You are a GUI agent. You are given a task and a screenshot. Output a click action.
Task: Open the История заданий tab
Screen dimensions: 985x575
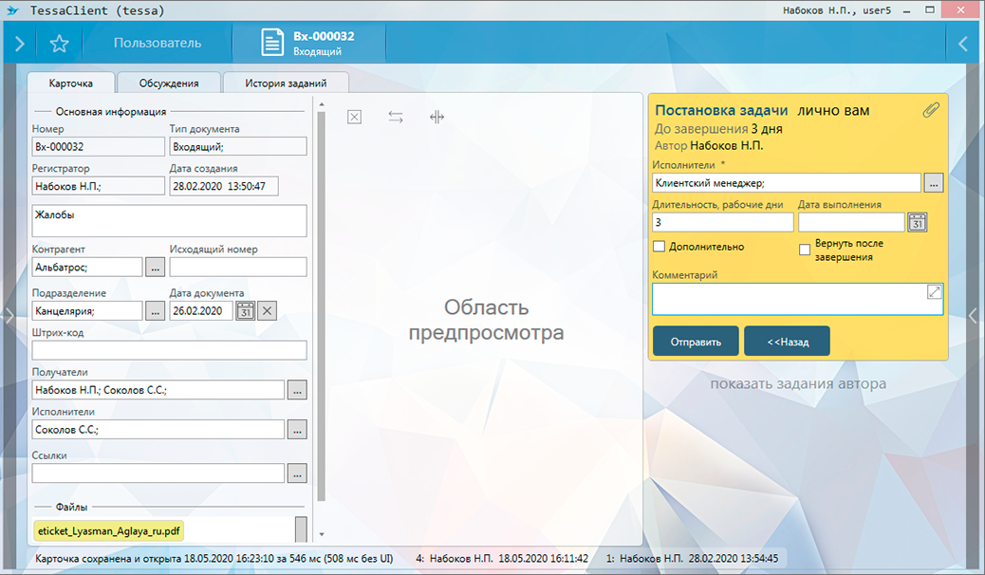pyautogui.click(x=285, y=83)
